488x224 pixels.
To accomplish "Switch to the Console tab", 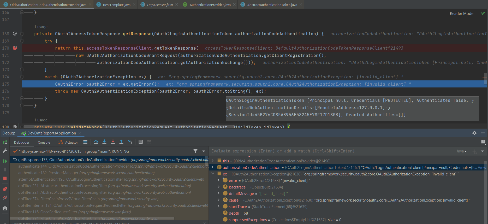I will (44, 142).
